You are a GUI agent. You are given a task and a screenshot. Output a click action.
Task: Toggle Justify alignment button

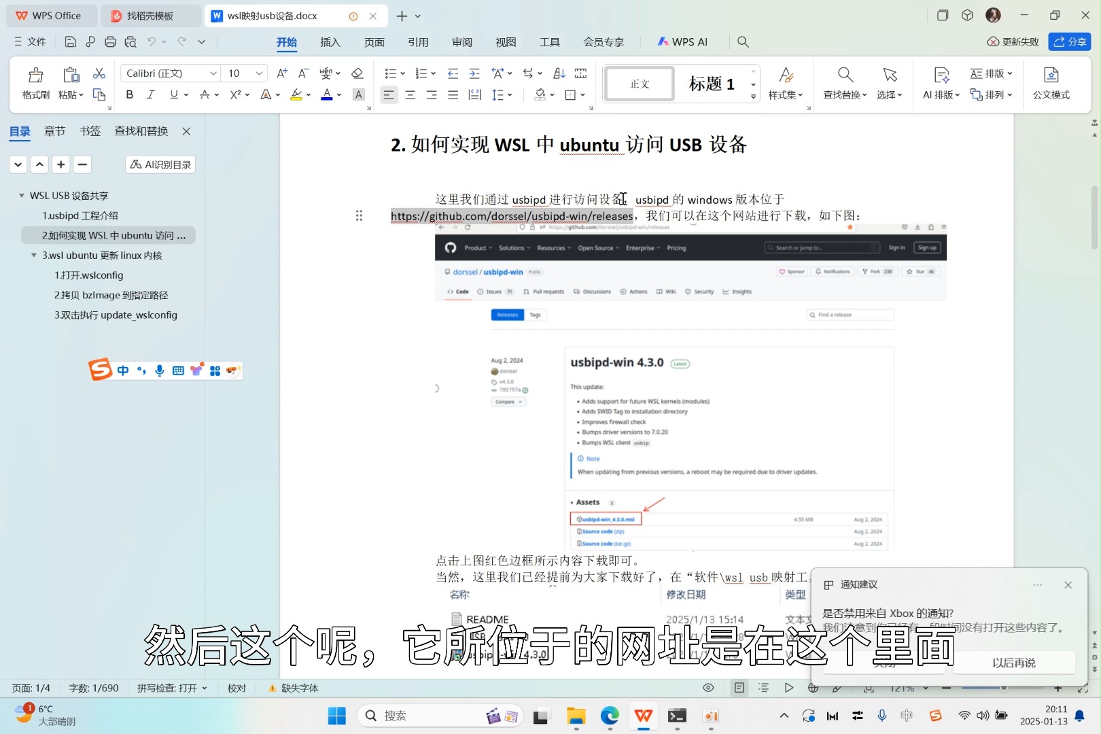point(453,94)
